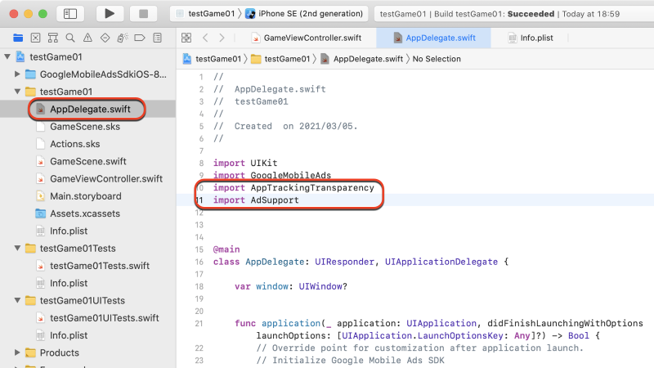
Task: Select Actions.sks file
Action: tap(75, 144)
